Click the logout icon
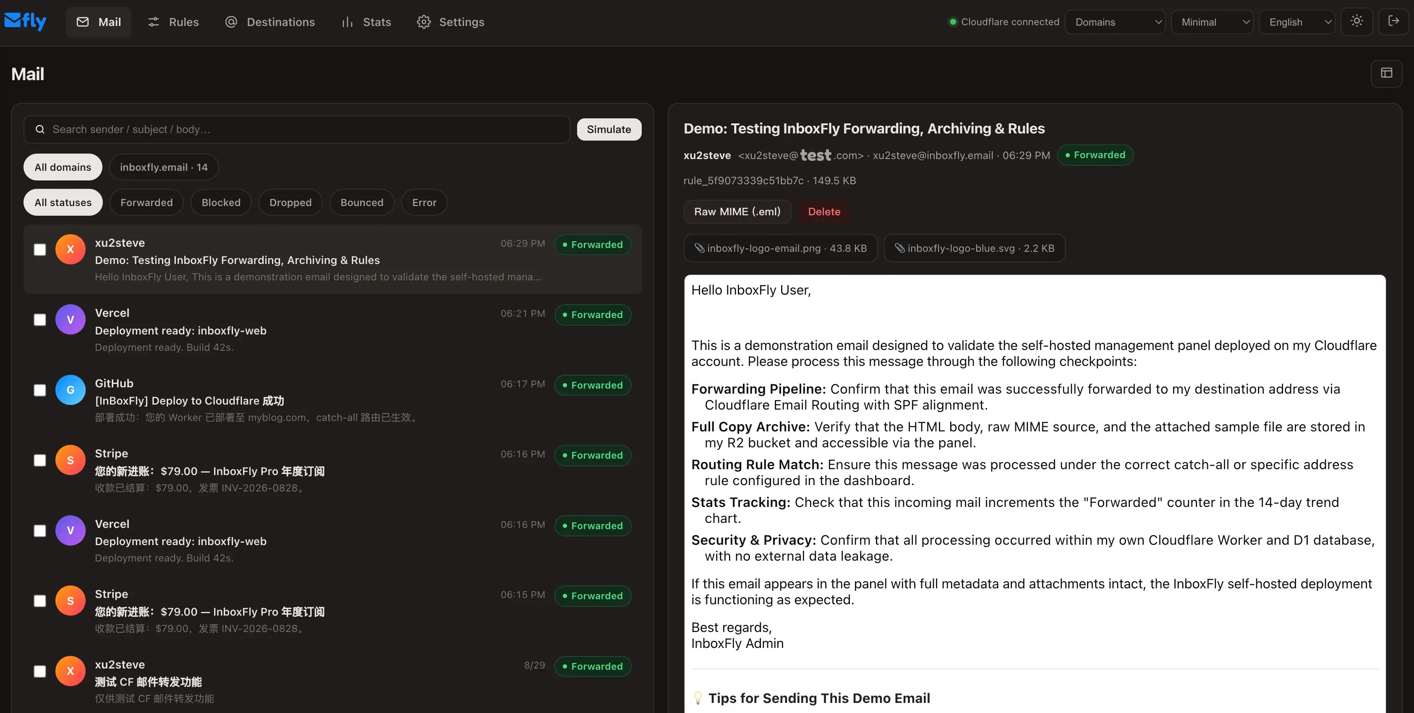 click(1393, 21)
